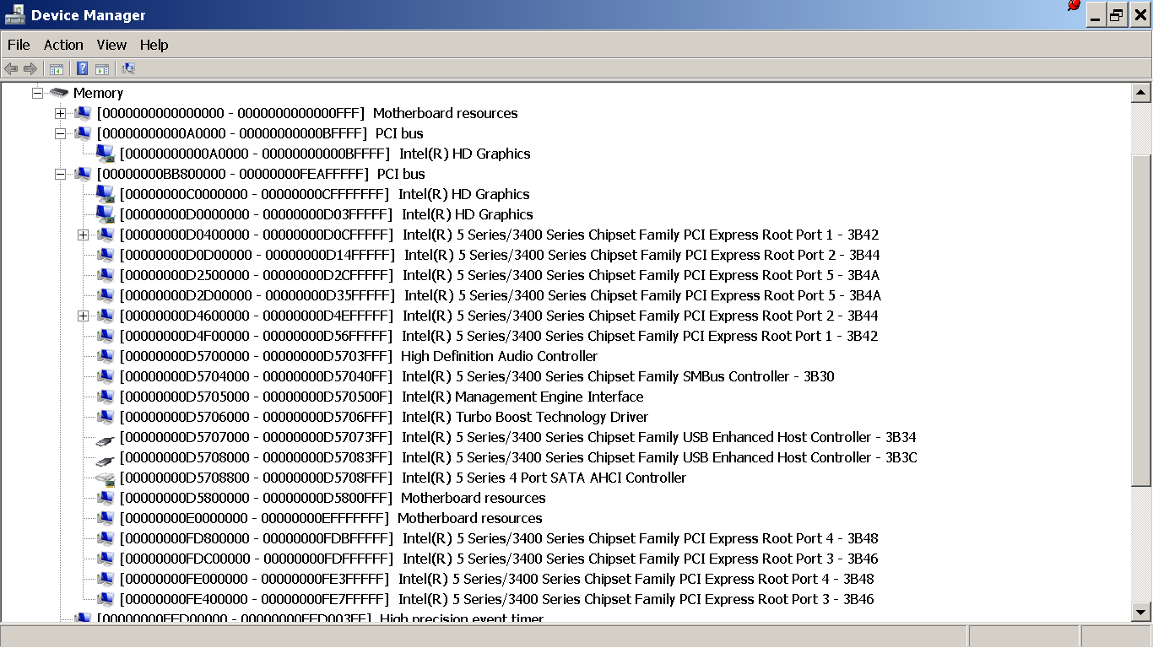
Task: Expand the 0000000000000000 Motherboard resources node
Action: pos(60,113)
